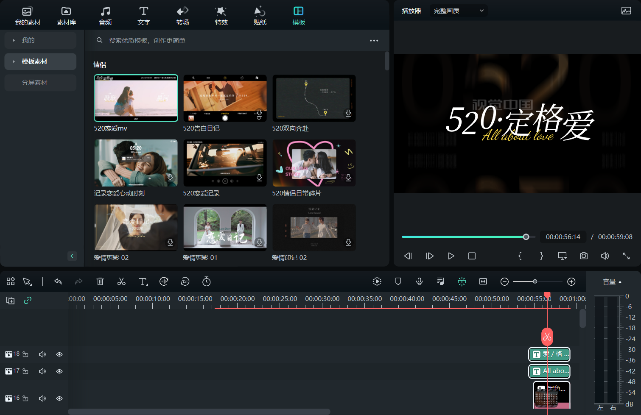This screenshot has height=415, width=641.
Task: Toggle lock on track 16
Action: 25,398
